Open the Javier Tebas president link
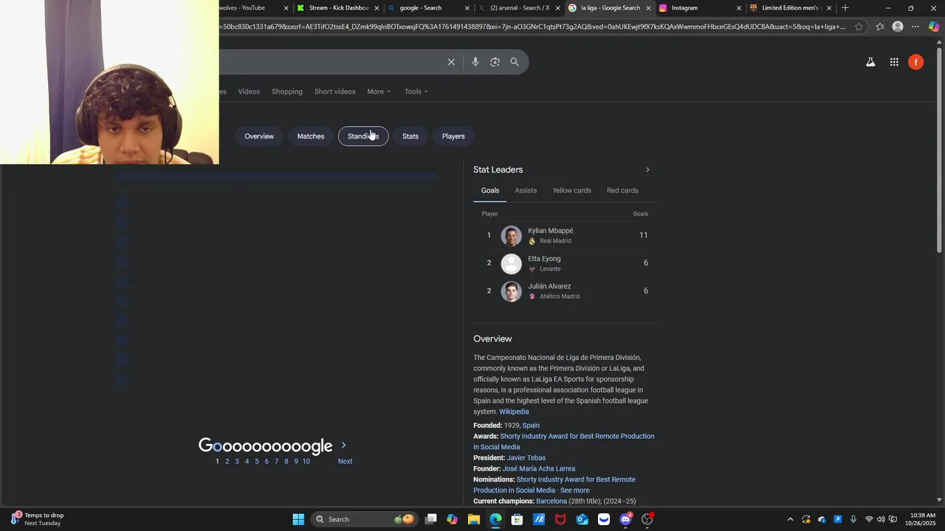945x531 pixels. point(526,458)
